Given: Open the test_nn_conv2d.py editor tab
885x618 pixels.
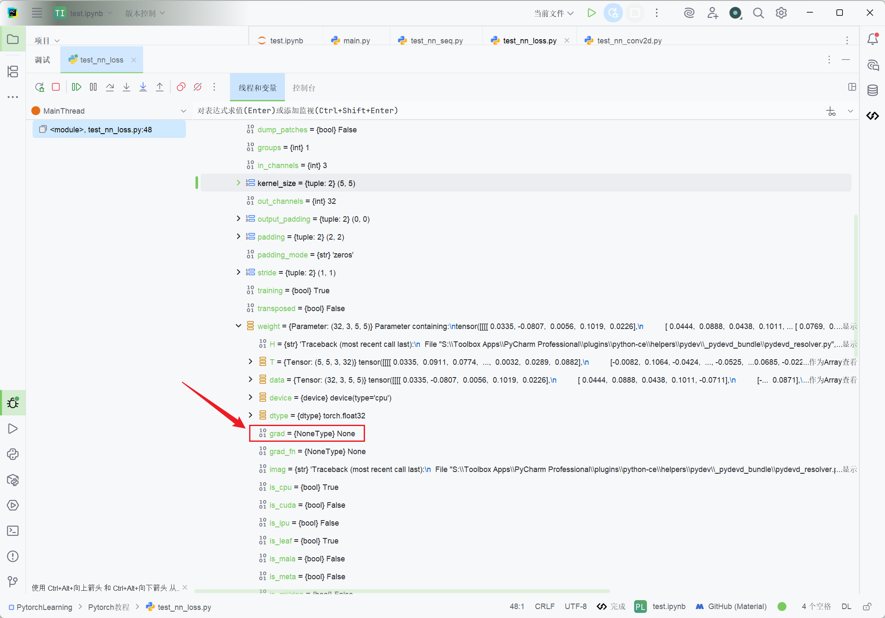Looking at the screenshot, I should point(629,40).
